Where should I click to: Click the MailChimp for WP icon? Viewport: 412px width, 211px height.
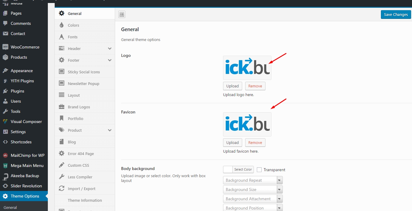tap(5, 155)
